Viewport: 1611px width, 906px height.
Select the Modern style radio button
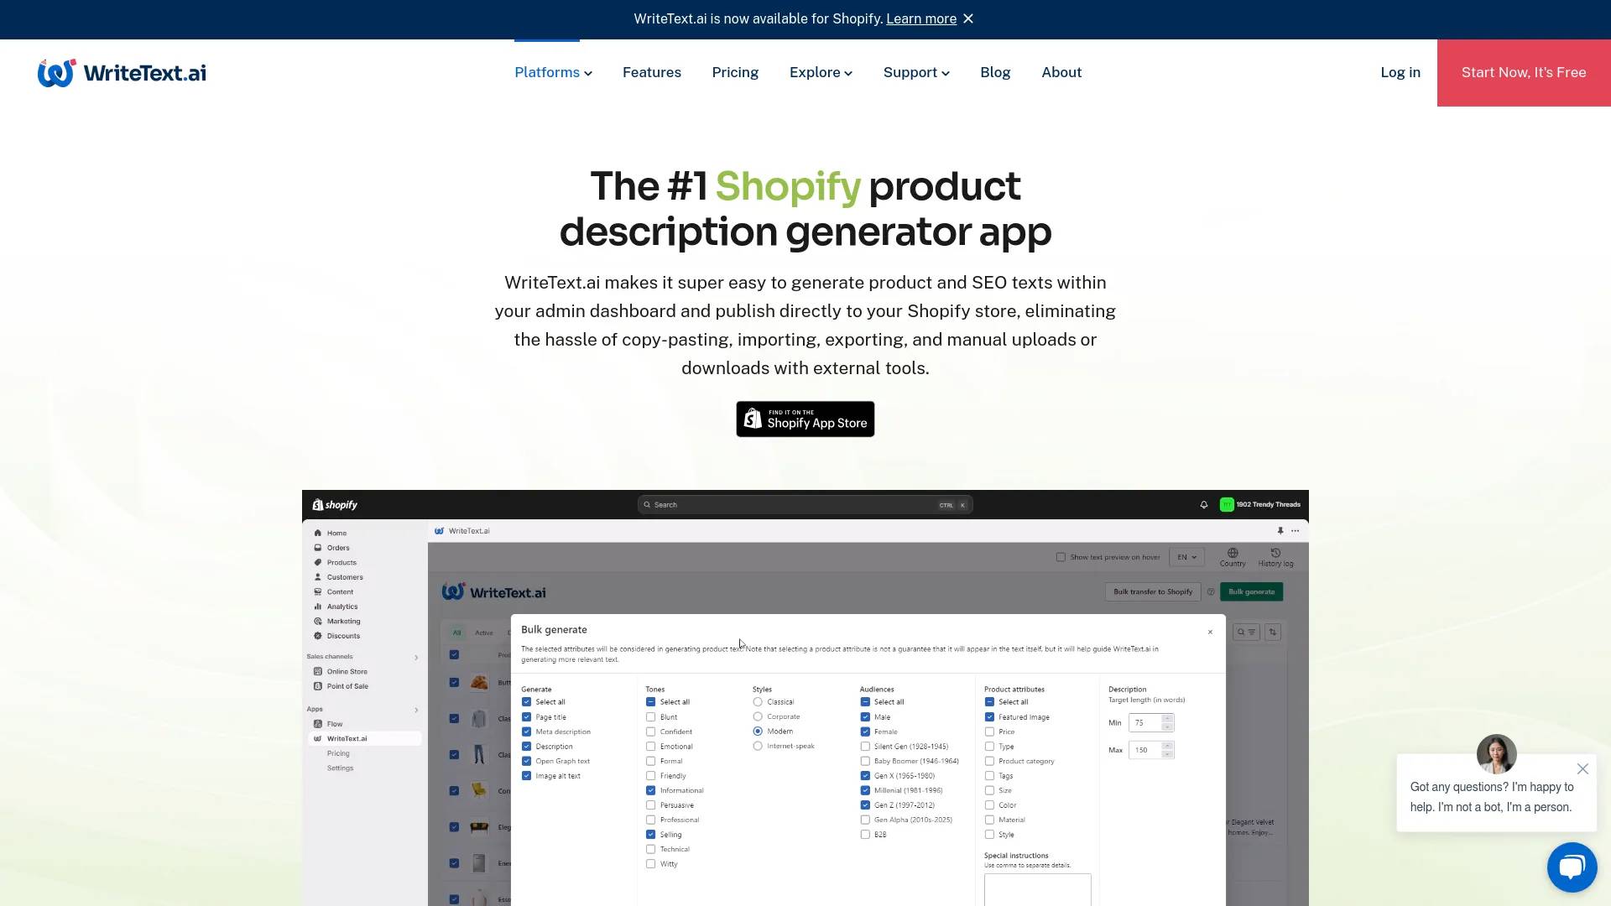point(757,732)
